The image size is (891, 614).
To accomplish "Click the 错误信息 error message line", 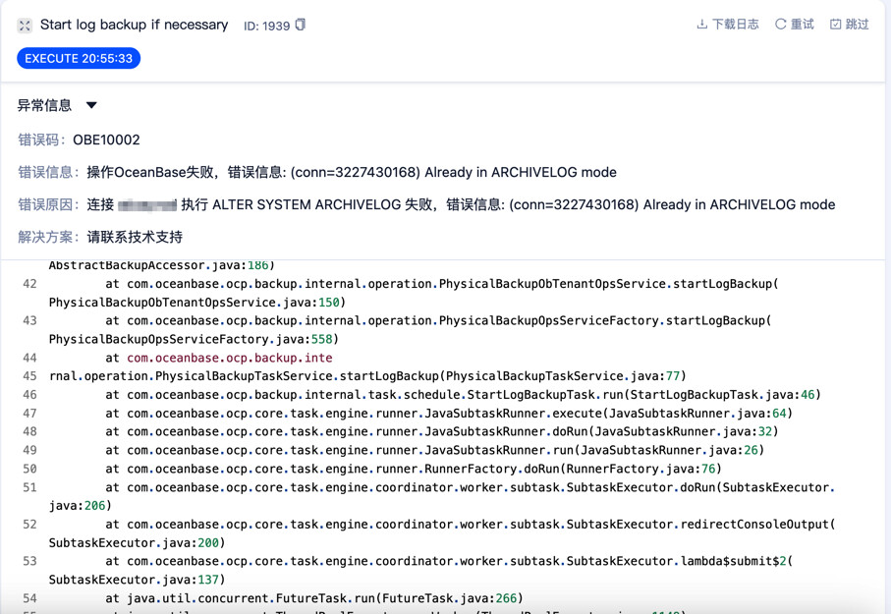I will (x=317, y=172).
